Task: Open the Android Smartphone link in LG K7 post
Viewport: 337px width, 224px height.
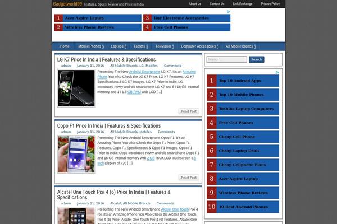Action: (144, 72)
